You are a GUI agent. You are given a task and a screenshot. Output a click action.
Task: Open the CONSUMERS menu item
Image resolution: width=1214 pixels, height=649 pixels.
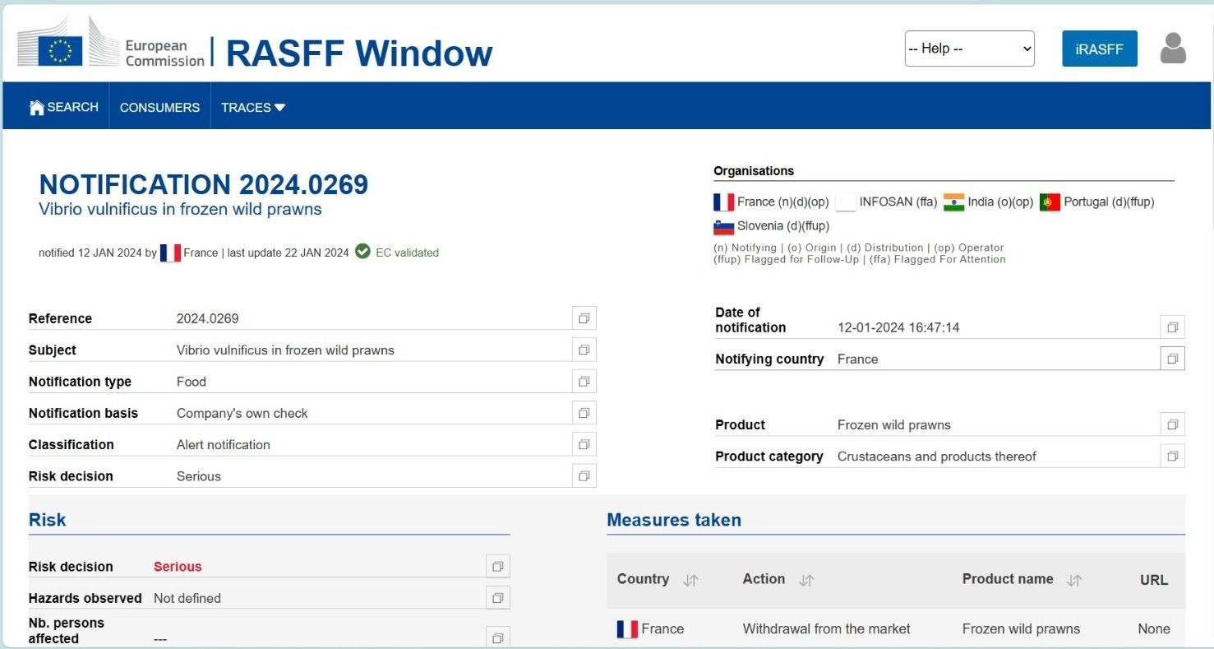[159, 107]
